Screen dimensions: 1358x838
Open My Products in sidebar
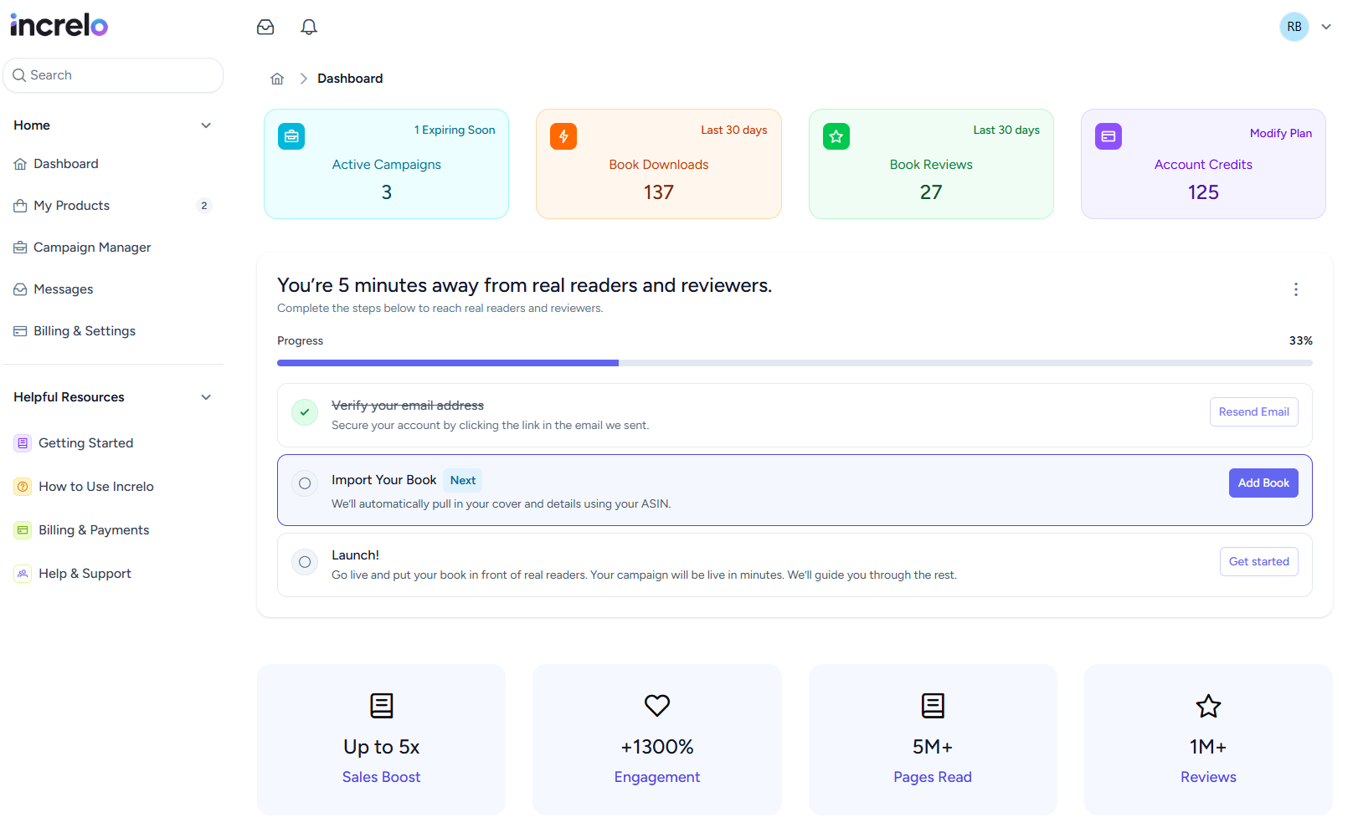[x=71, y=205]
